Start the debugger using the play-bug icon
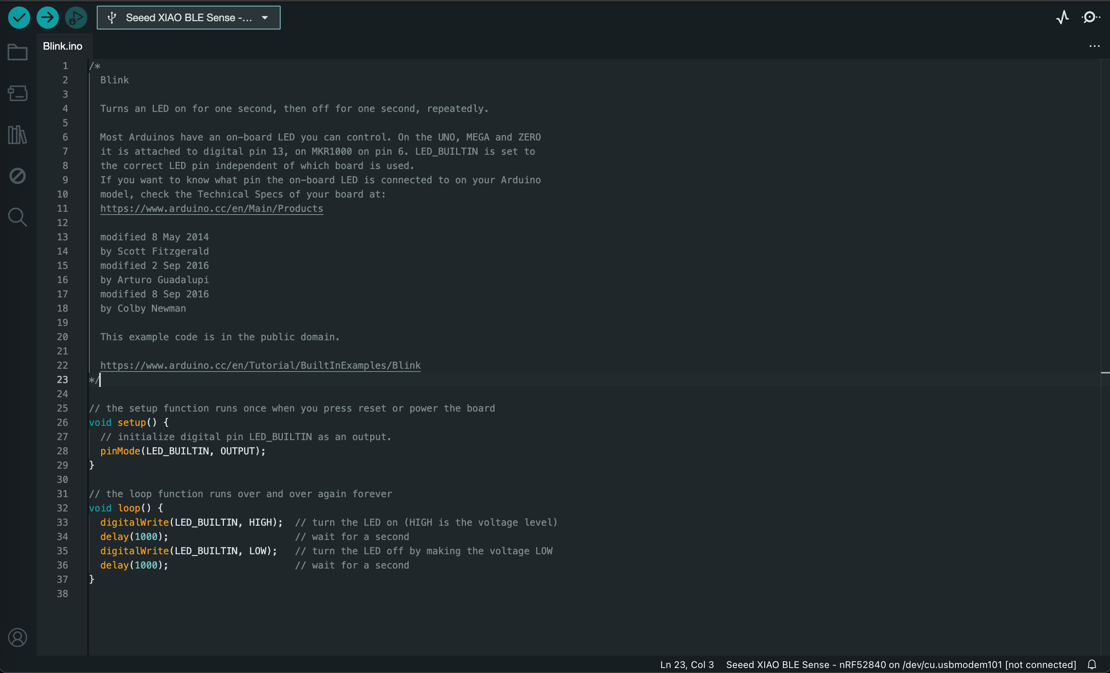 click(76, 18)
